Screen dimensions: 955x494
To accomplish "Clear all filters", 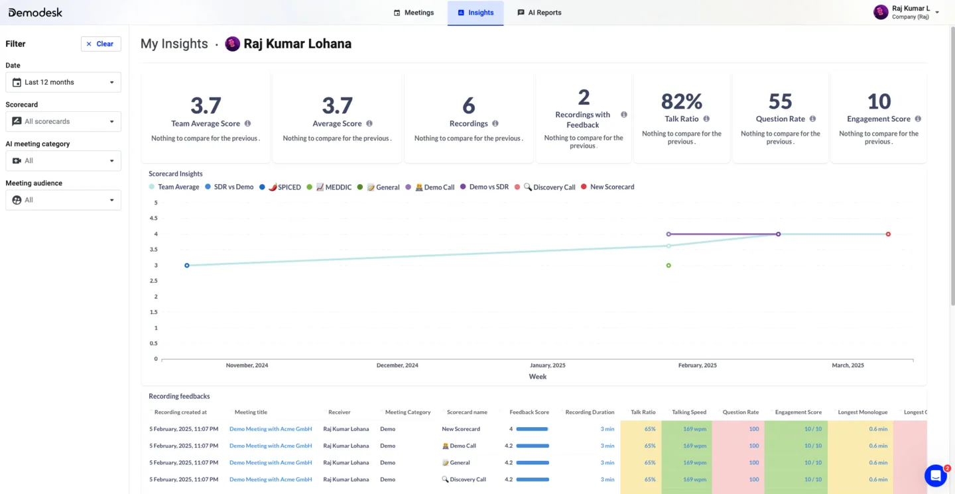I will (101, 44).
